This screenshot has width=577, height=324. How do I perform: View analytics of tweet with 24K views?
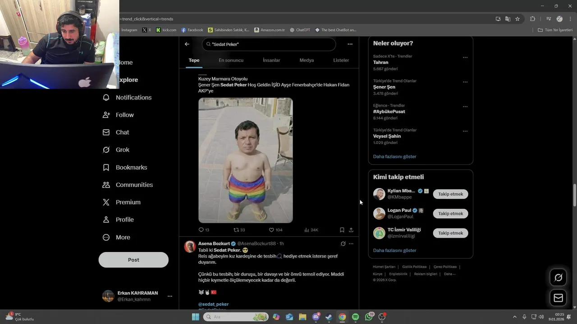(x=311, y=230)
